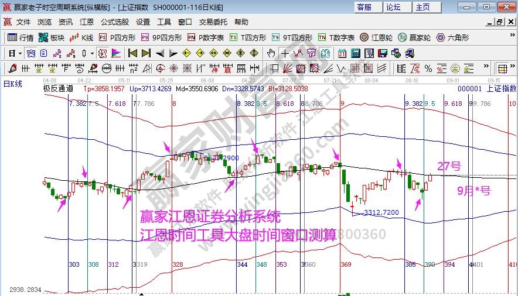Select the red pencil drawing tool
The width and height of the screenshot is (518, 296).
(x=12, y=68)
